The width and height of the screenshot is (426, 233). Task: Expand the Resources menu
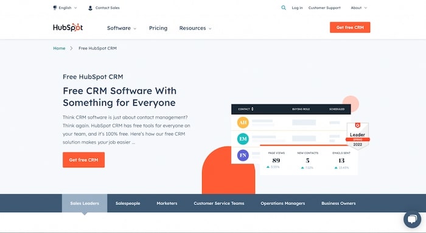[x=195, y=28]
